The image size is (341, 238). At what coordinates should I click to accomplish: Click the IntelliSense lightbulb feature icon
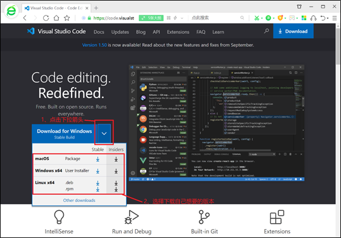(x=59, y=217)
